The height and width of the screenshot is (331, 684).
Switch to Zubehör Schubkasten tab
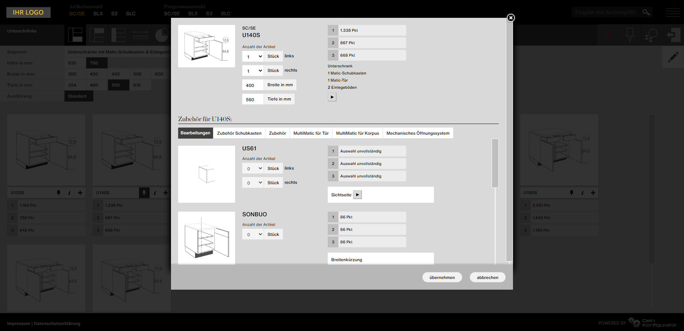click(x=239, y=133)
